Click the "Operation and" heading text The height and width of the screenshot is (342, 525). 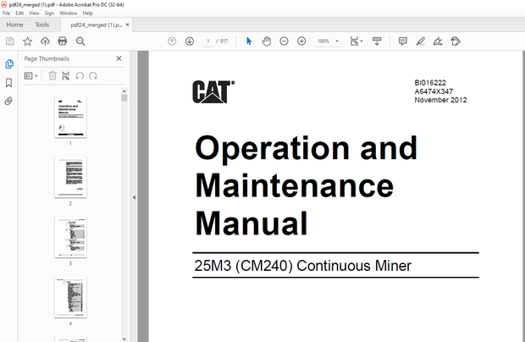[306, 149]
